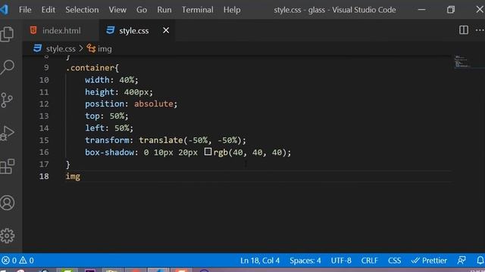Open the Accounts menu icon
The height and width of the screenshot is (272, 485).
pos(7,202)
